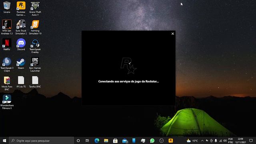Open Microsoft Store from the taskbar
This screenshot has width=256, height=144.
(x=115, y=140)
